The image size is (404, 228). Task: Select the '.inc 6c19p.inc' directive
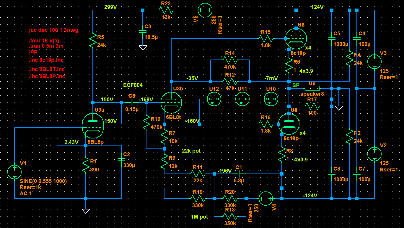46,60
